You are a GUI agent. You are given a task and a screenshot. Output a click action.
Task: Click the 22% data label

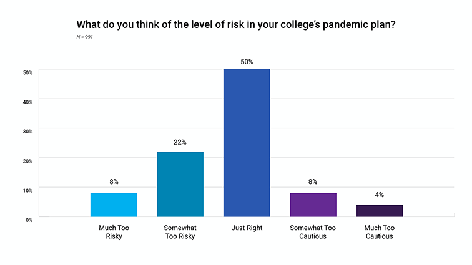pyautogui.click(x=180, y=143)
